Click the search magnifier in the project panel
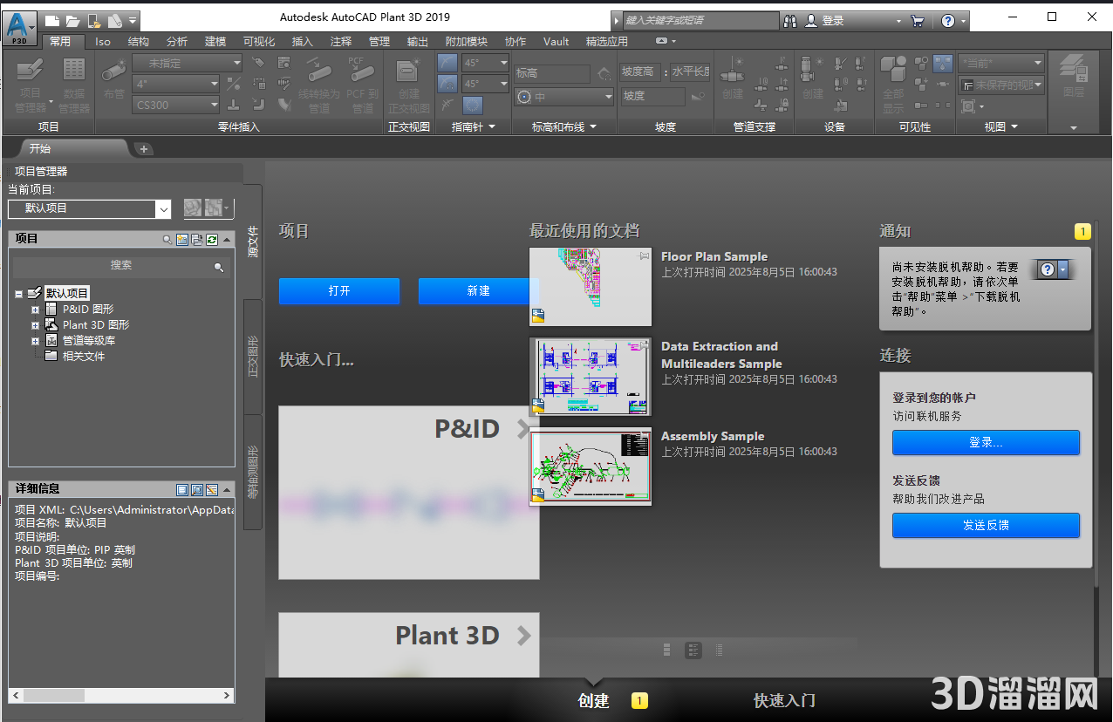This screenshot has width=1113, height=722. tap(168, 238)
